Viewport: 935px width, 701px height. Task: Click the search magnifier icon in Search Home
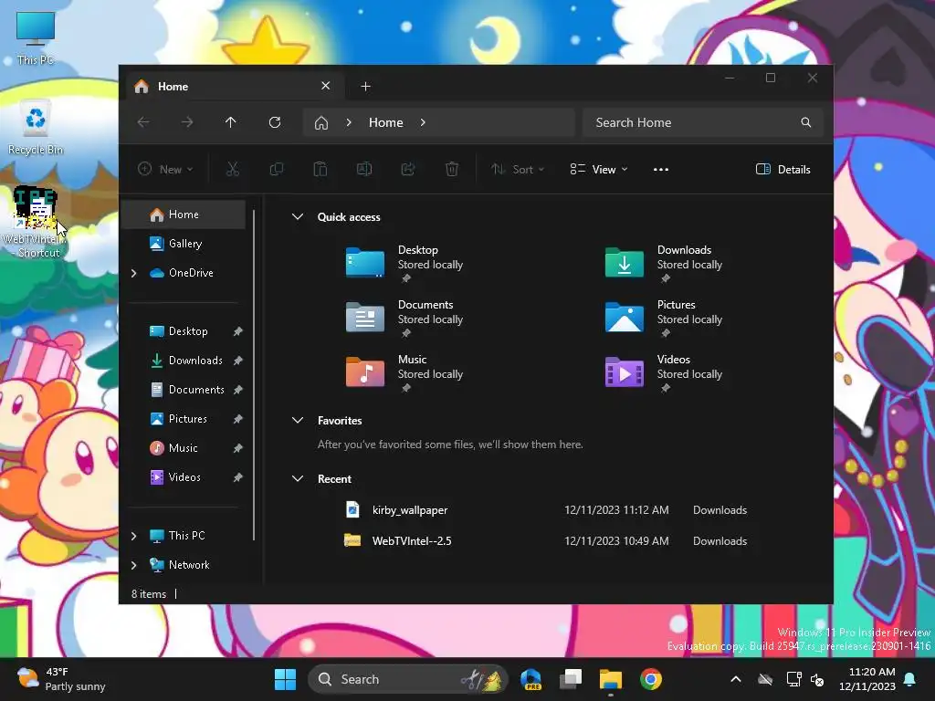point(805,122)
